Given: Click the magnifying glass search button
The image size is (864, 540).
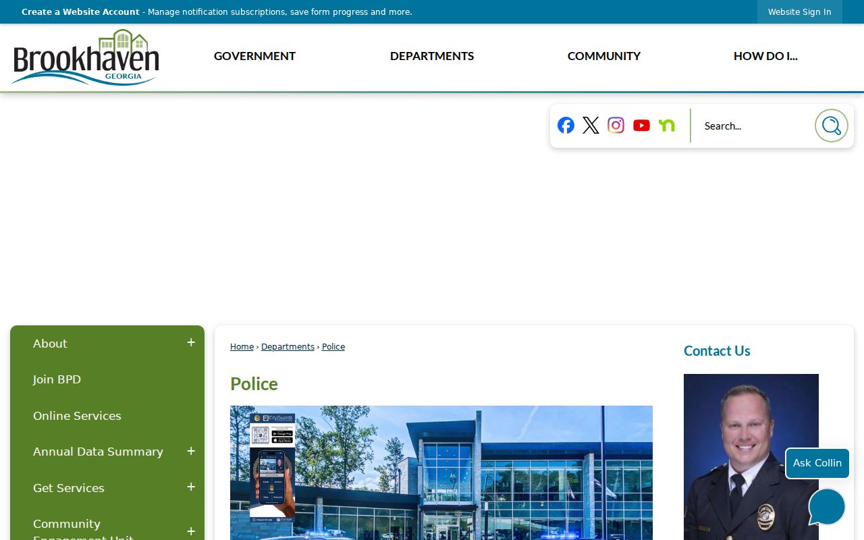Looking at the screenshot, I should pyautogui.click(x=832, y=126).
